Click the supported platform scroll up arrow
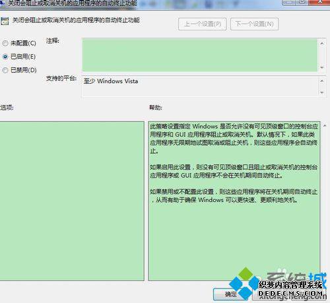Screen dimensions: 330x303 (x=322, y=81)
